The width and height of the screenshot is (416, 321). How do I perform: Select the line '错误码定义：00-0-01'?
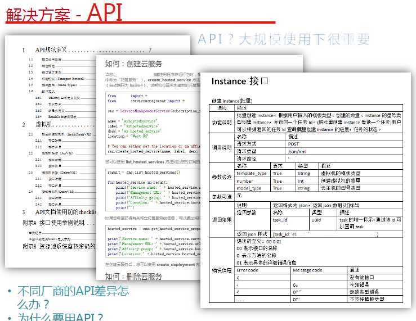259,241
